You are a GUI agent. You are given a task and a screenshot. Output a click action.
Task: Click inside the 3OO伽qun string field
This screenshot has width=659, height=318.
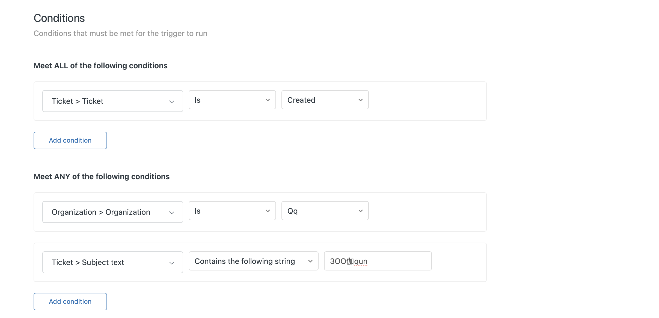377,261
